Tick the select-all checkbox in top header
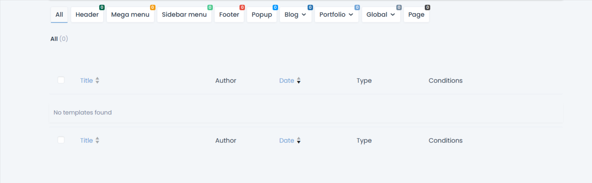592x183 pixels. [x=61, y=80]
